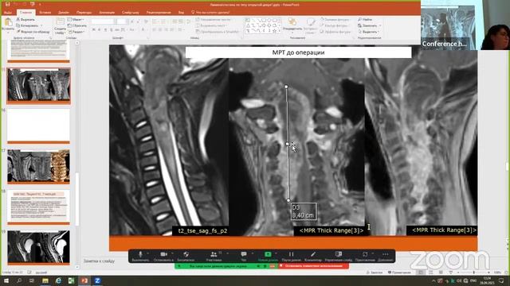Toggle Bold text formatting
Screen dimensions: 510x286
point(94,30)
